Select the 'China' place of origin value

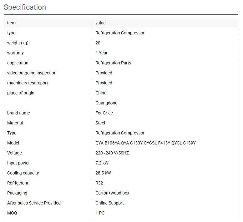101,93
